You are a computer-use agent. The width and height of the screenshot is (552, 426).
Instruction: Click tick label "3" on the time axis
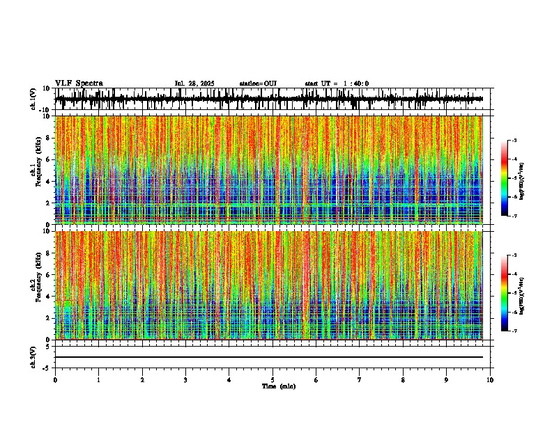(185, 380)
